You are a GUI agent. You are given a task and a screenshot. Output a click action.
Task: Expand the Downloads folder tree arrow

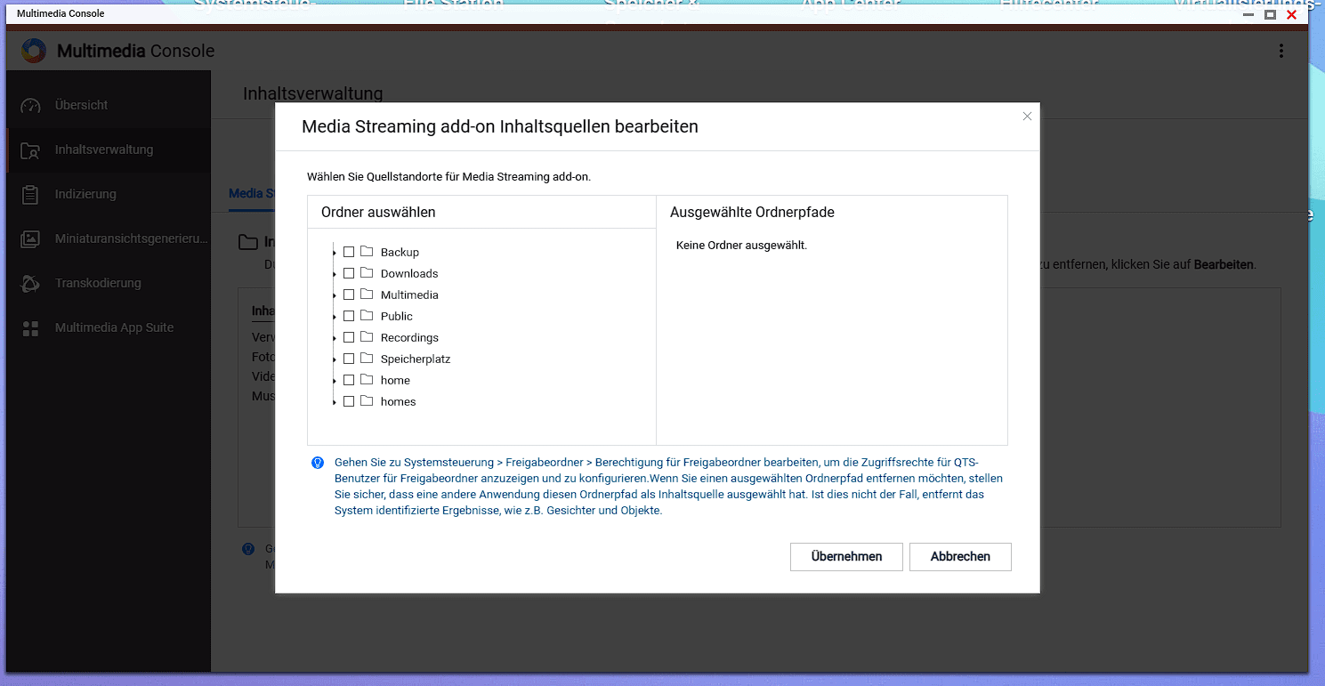coord(335,274)
